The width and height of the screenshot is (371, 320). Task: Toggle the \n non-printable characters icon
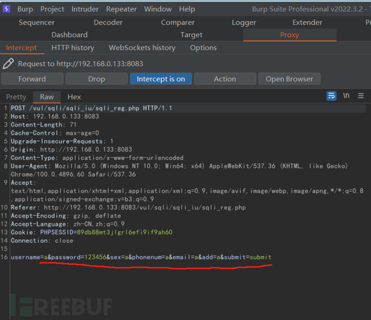(346, 96)
